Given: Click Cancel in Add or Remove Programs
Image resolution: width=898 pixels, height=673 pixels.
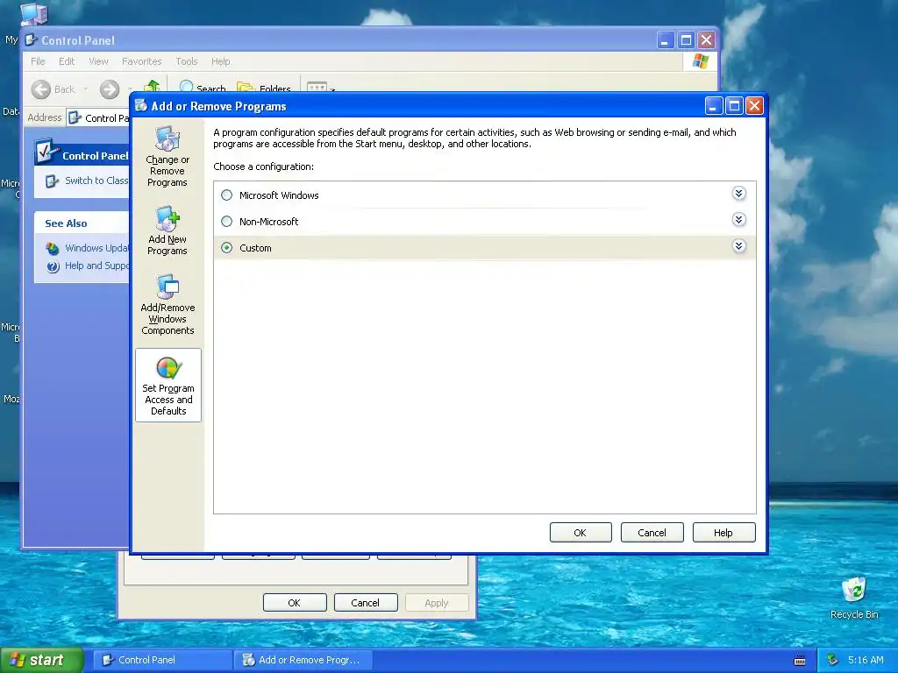Looking at the screenshot, I should tap(652, 532).
